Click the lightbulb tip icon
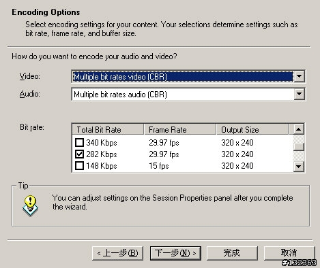This screenshot has height=268, width=320. coord(30,205)
